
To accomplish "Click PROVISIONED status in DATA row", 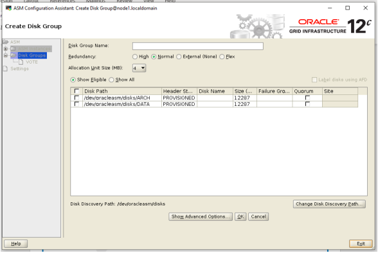I will click(x=179, y=104).
